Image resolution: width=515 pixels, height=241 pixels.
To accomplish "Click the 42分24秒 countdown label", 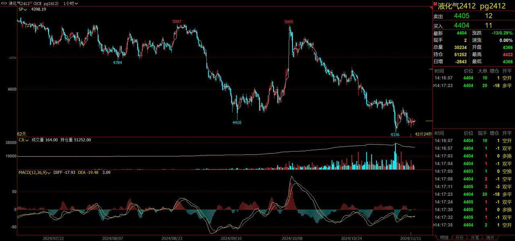I will pos(423,134).
